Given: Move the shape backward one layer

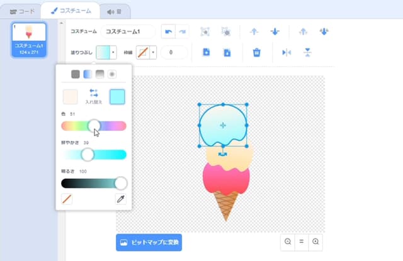Looking at the screenshot, I should [x=275, y=31].
